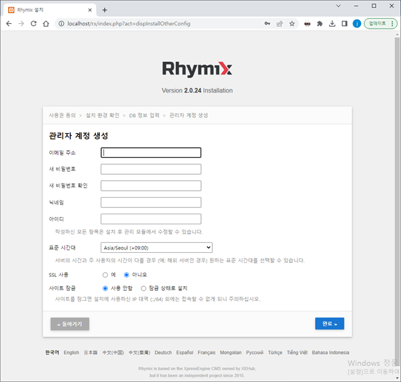Bookmark this page with star icon
Image resolution: width=401 pixels, height=382 pixels.
(292, 24)
